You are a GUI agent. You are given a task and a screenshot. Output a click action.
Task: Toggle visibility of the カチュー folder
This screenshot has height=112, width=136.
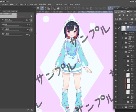tap(116, 33)
